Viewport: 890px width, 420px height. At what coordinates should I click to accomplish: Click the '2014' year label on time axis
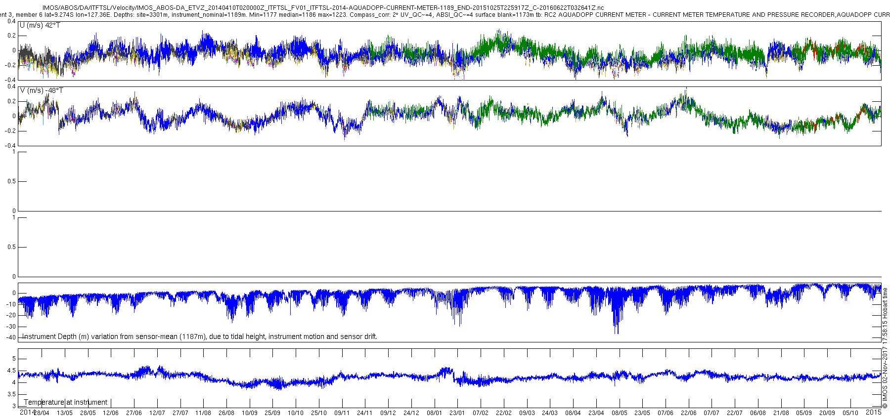27,412
